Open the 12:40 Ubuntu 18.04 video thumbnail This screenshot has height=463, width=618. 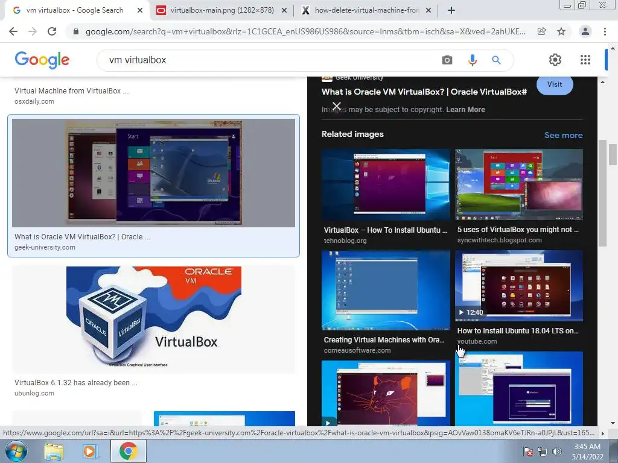518,286
